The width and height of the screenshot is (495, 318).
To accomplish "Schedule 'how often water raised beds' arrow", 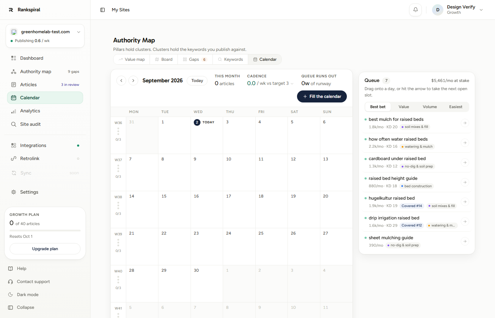I will [x=465, y=143].
